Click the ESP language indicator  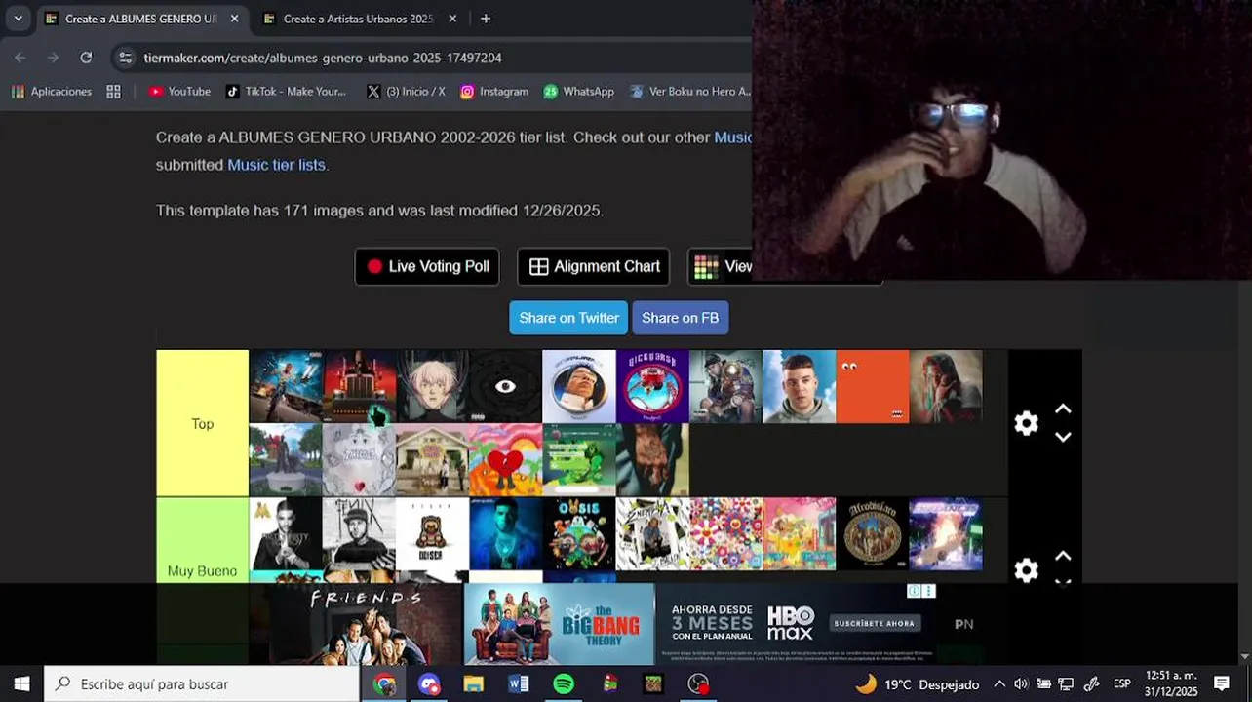(x=1122, y=684)
